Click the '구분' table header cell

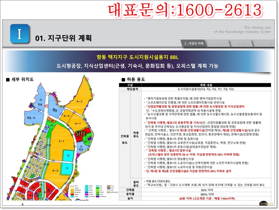tap(130, 85)
